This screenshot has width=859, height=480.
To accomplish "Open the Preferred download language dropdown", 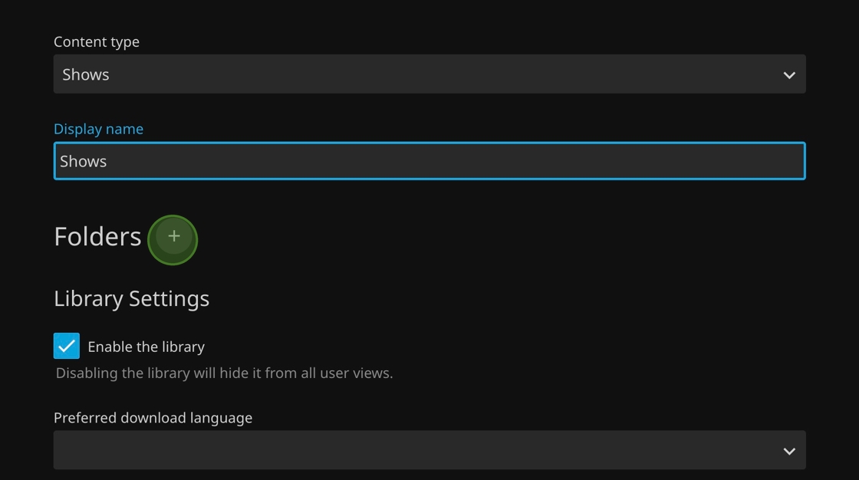I will tap(429, 450).
